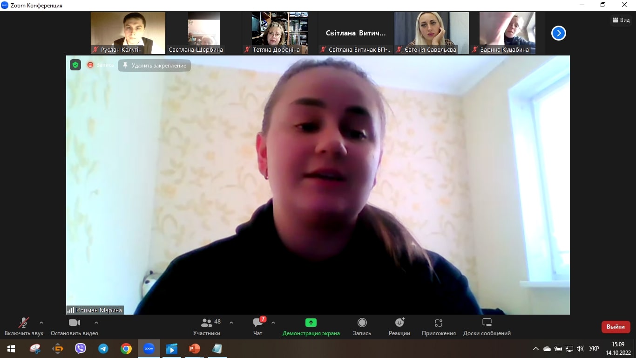
Task: Open the Participants panel icon
Action: click(x=207, y=323)
